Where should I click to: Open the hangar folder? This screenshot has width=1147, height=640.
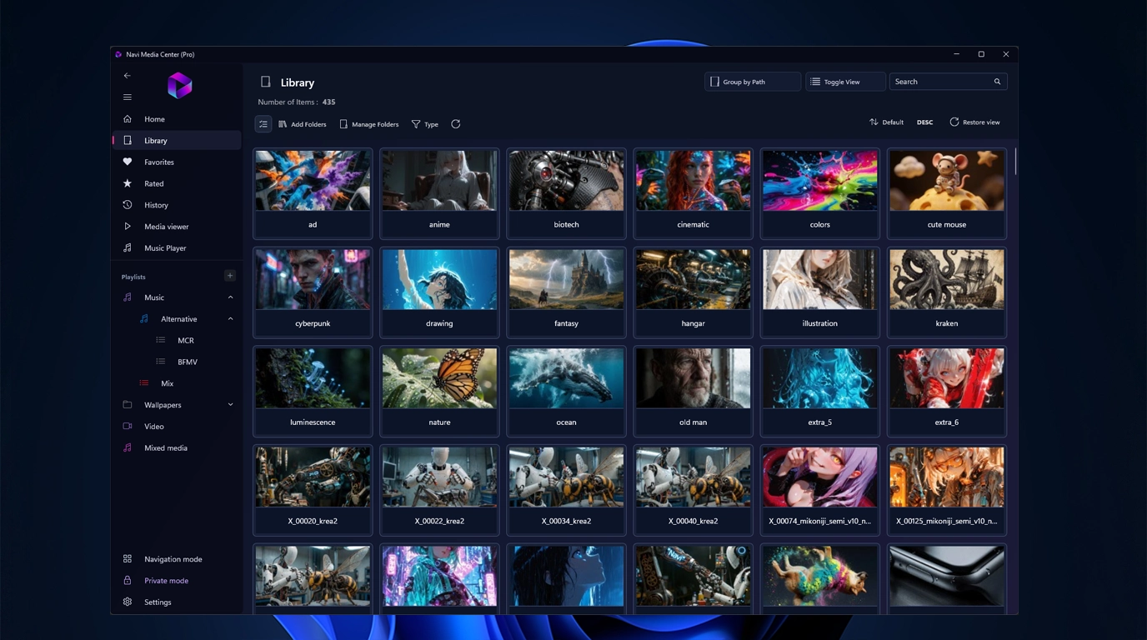click(693, 292)
